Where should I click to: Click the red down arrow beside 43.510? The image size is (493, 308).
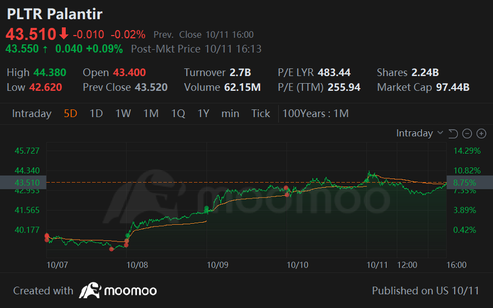pyautogui.click(x=64, y=33)
